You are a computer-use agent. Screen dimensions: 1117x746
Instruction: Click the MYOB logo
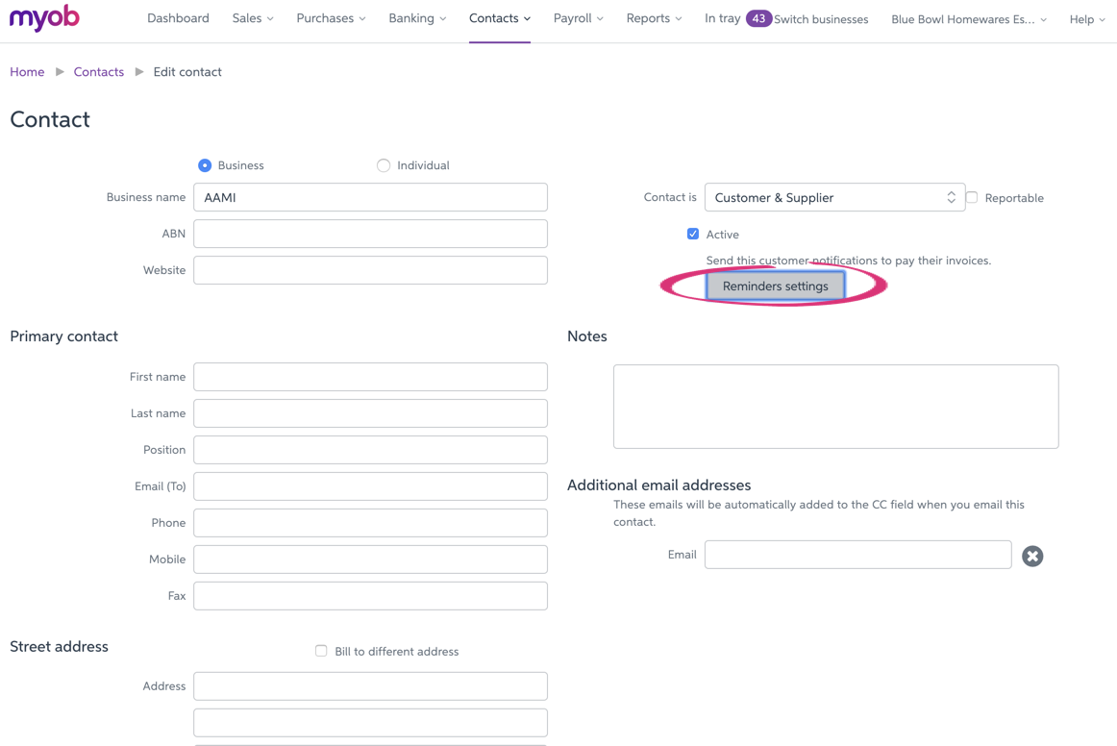44,18
